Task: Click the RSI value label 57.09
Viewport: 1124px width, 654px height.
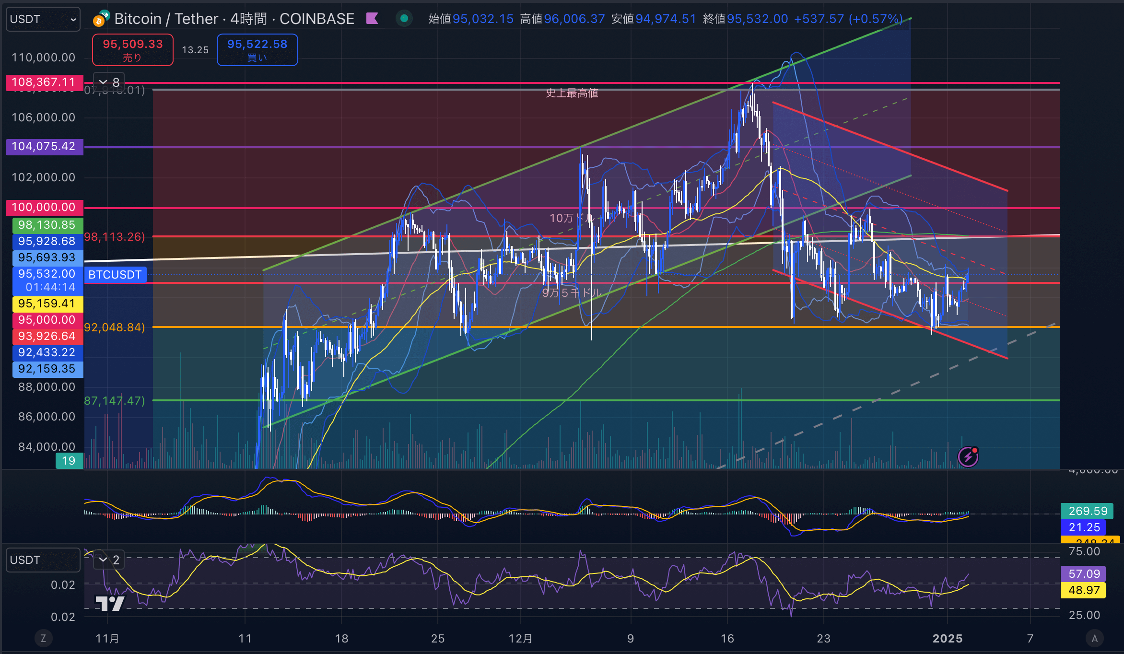Action: (x=1084, y=574)
